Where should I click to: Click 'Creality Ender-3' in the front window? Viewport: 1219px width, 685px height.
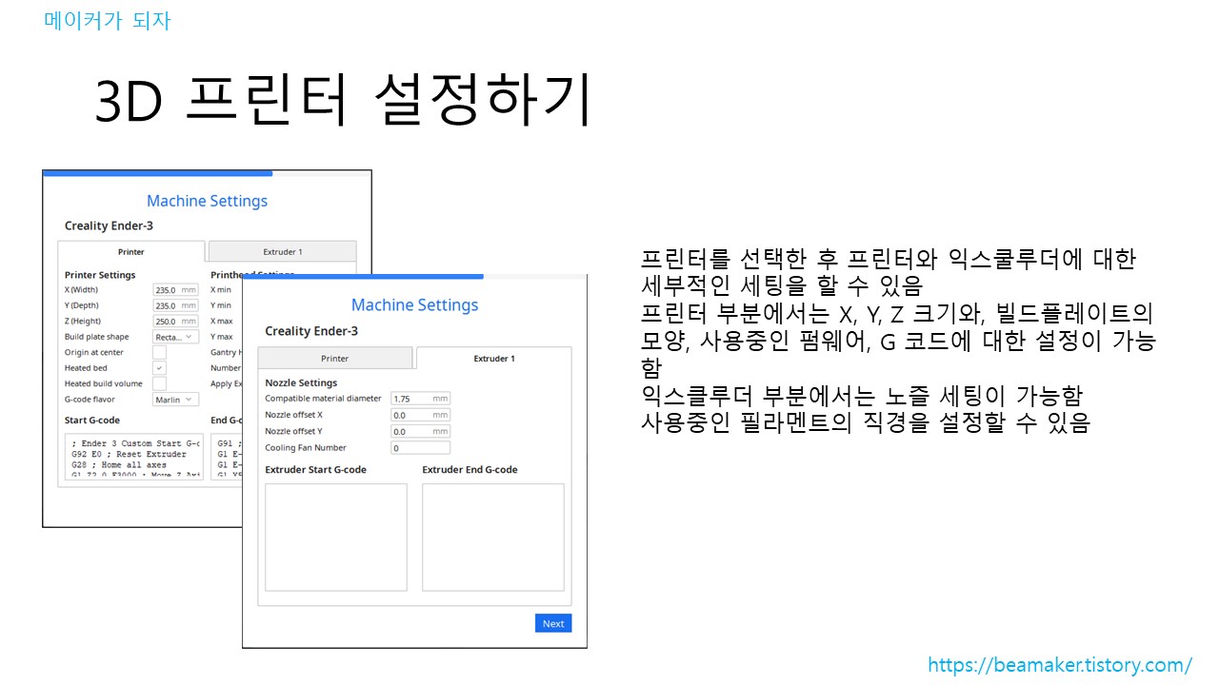point(311,331)
